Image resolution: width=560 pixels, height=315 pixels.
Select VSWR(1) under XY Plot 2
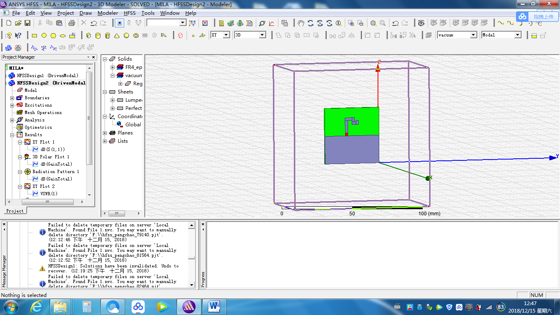point(49,194)
